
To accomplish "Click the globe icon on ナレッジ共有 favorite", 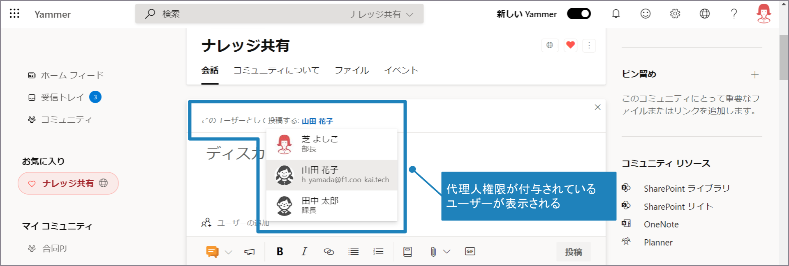I will coord(104,183).
